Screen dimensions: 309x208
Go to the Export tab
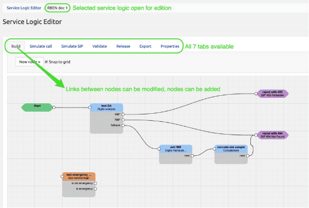click(145, 46)
